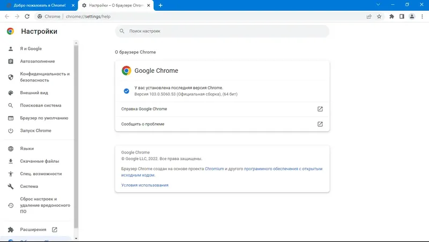
Task: Switch to Добро пожаловать в Chrome tab
Action: pyautogui.click(x=40, y=5)
